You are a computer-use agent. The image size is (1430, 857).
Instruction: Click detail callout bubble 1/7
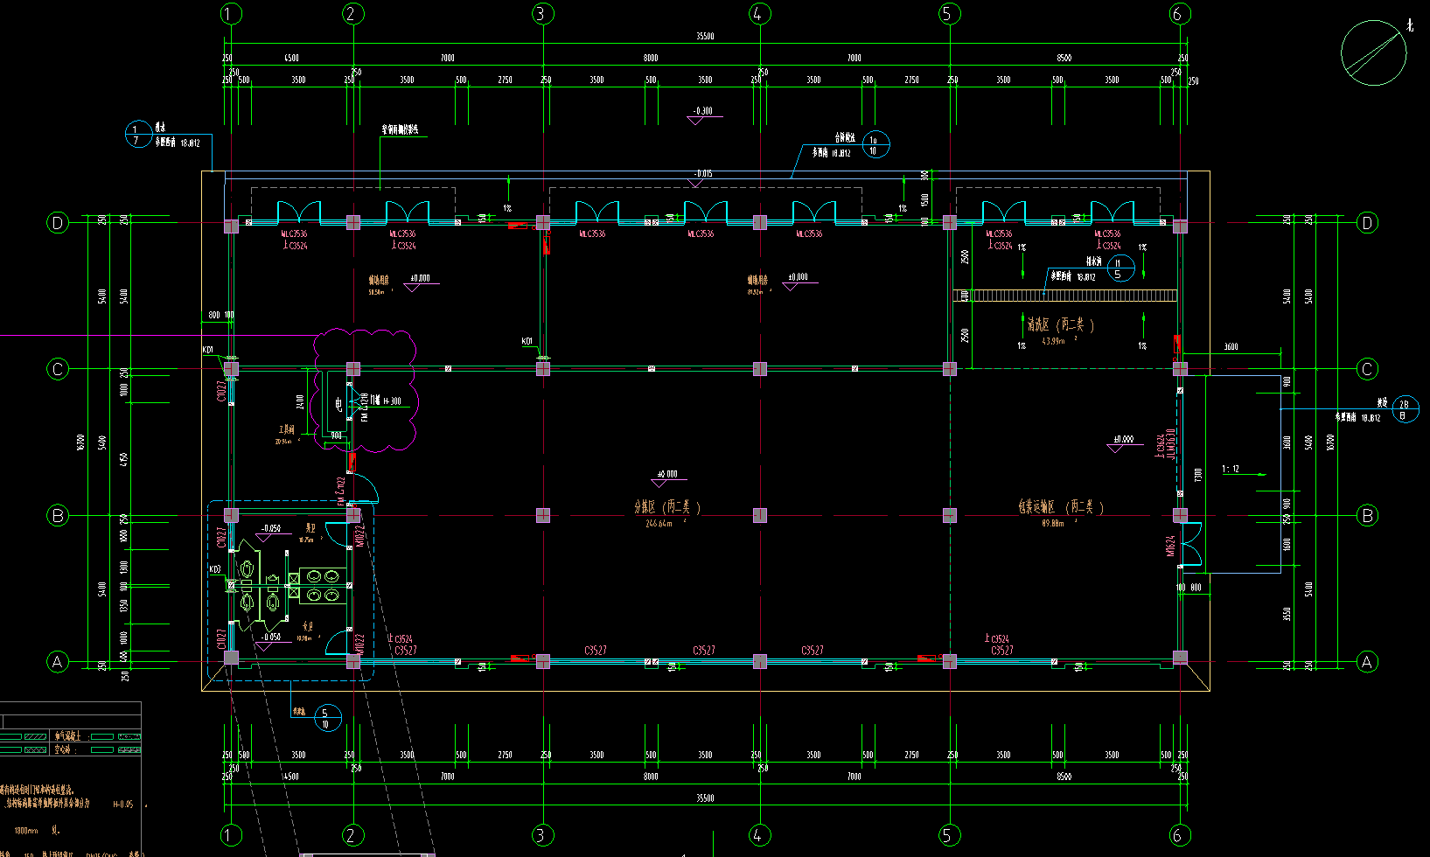[x=137, y=135]
